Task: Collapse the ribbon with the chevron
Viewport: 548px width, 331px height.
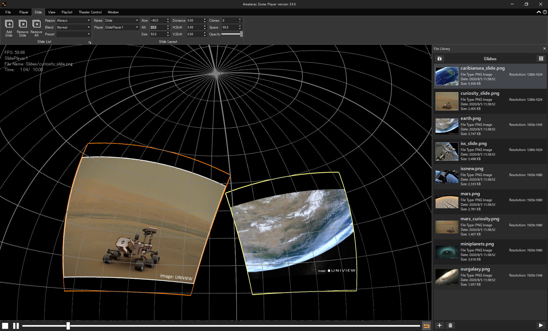Action: point(539,12)
